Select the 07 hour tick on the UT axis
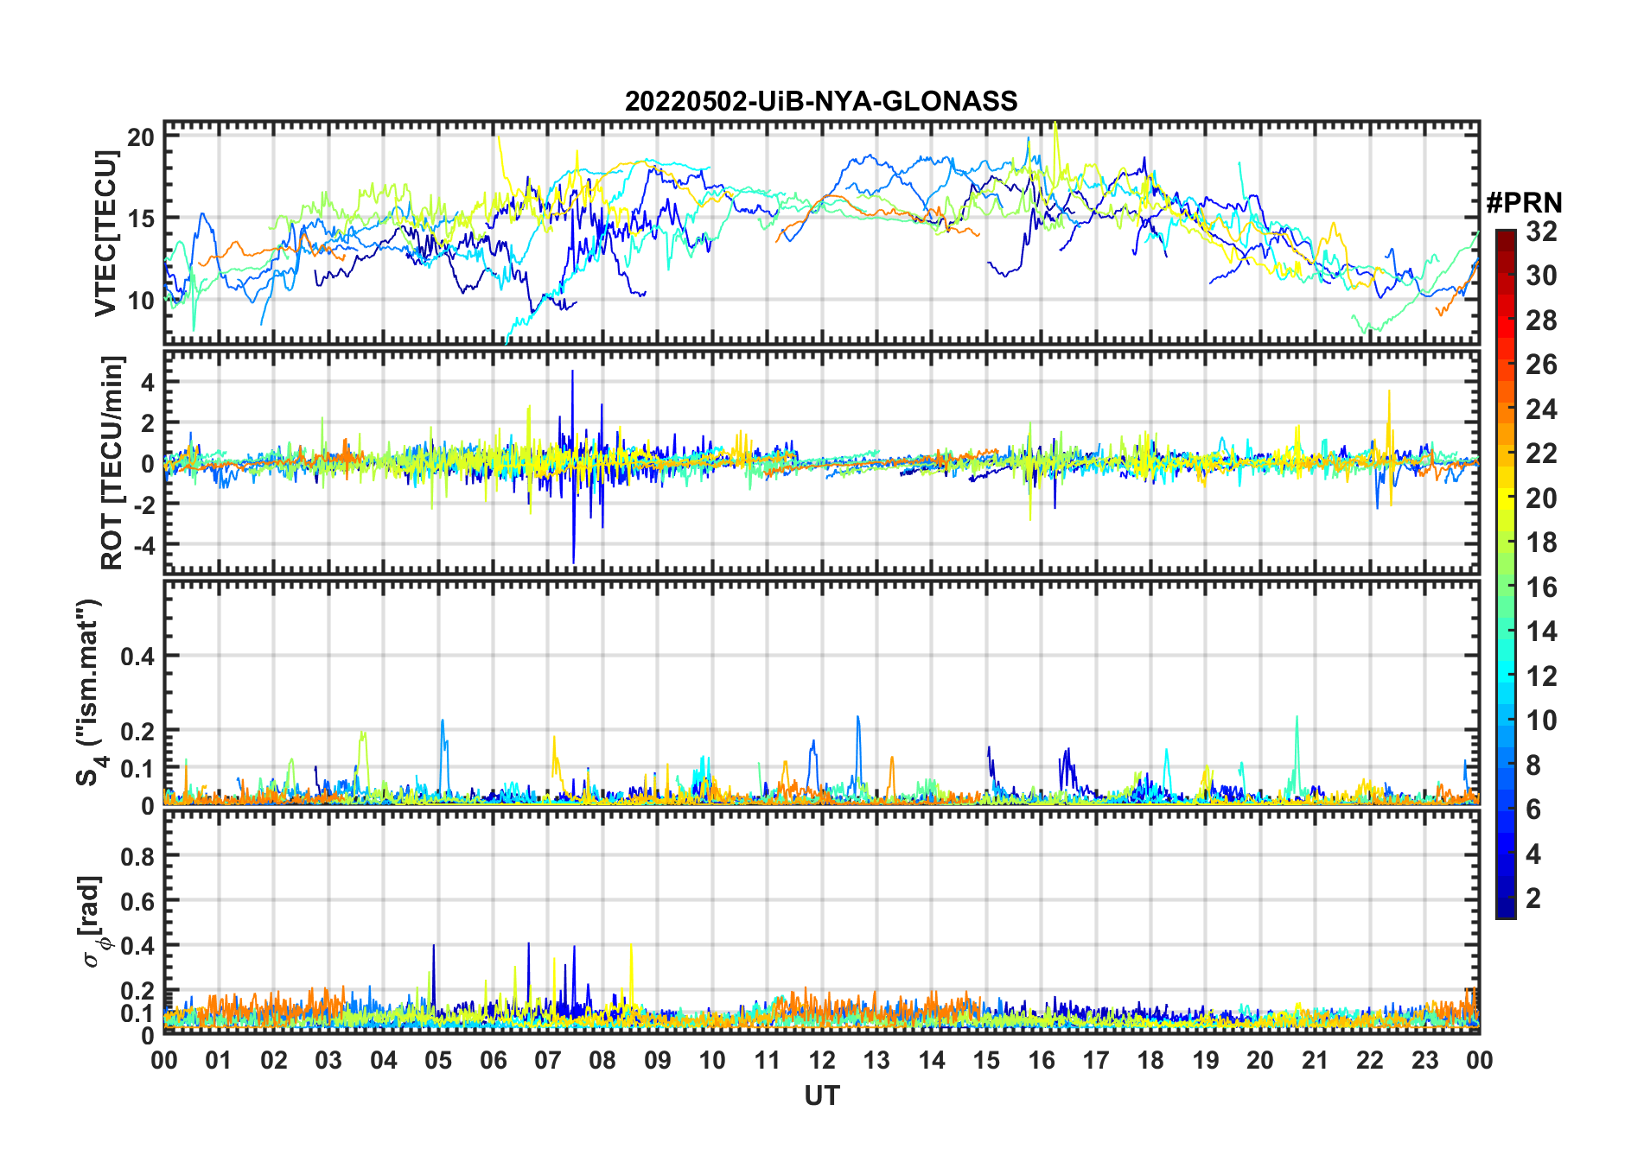Viewport: 1644px width, 1149px height. tap(548, 1060)
